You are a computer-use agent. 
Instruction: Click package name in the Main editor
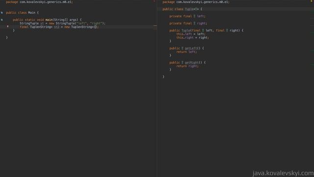pos(46,2)
